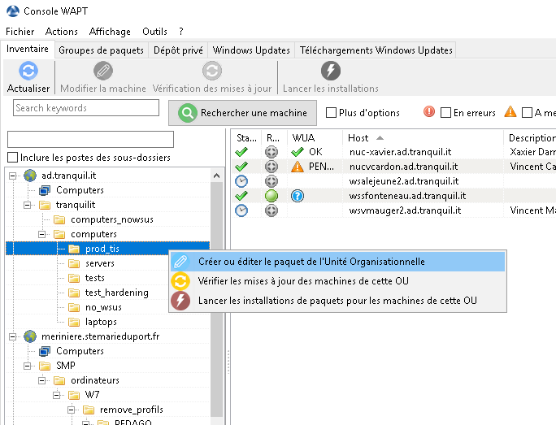This screenshot has height=425, width=556.
Task: Click the clock status icon for wsalejeune2
Action: pos(241,181)
